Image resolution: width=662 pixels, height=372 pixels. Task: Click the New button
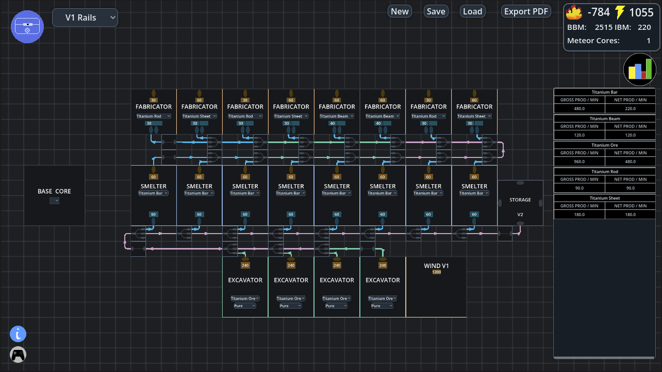(400, 11)
